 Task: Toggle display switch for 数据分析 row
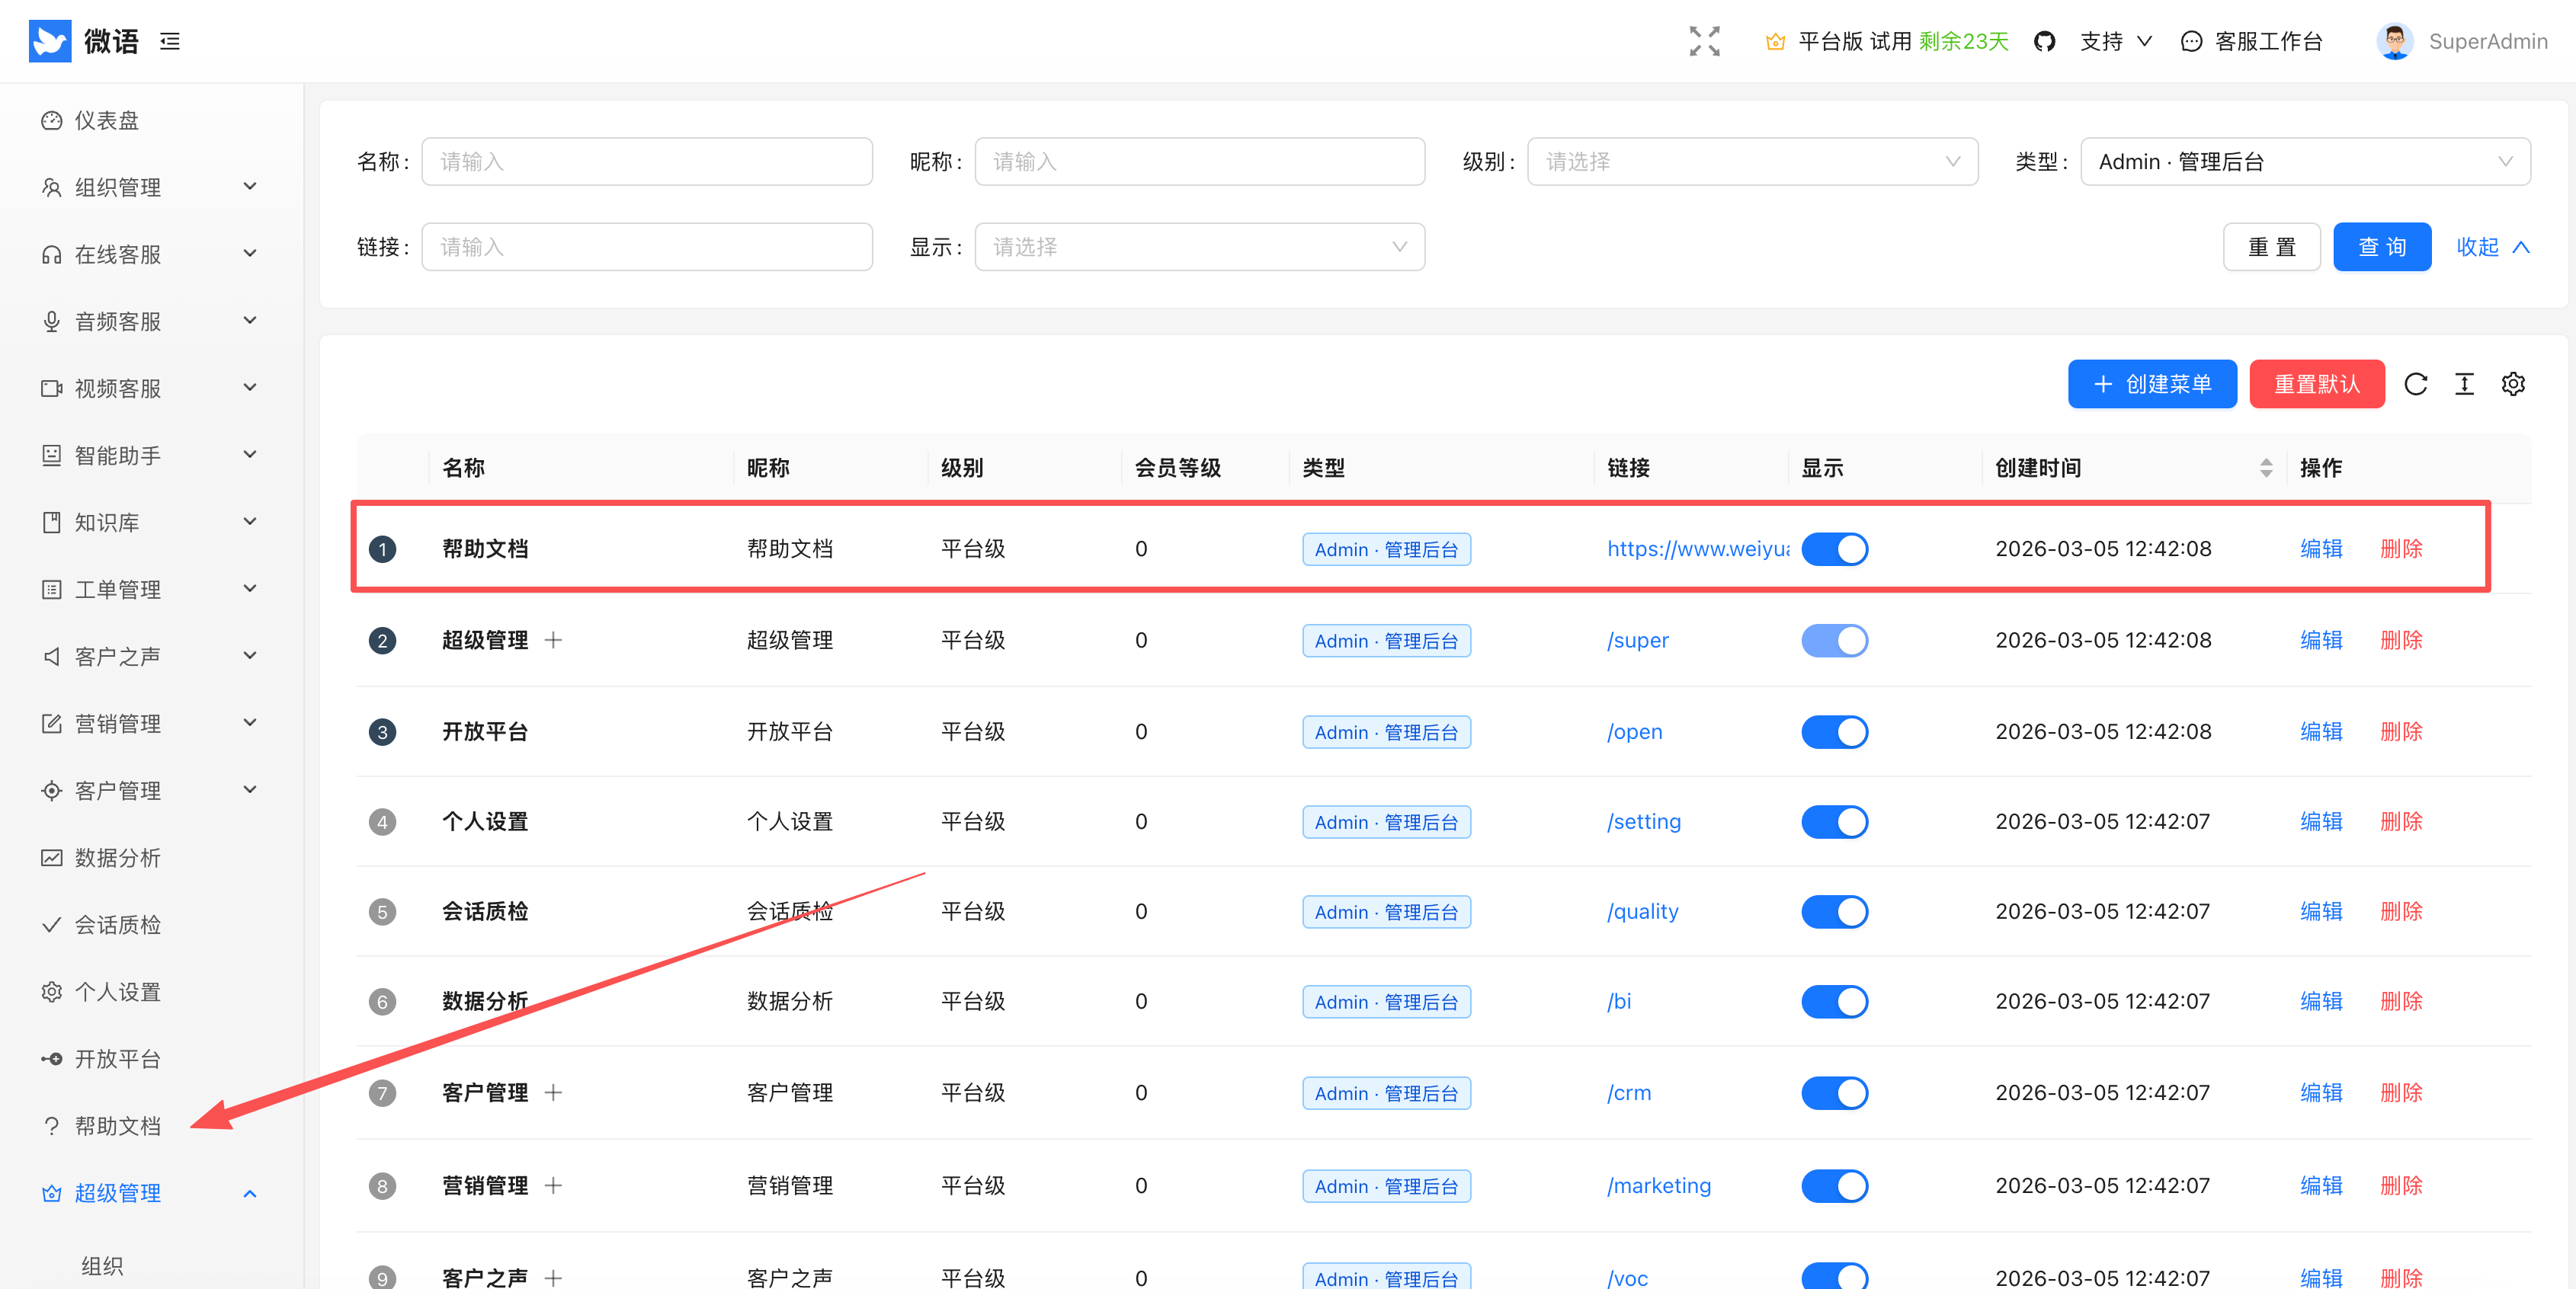1834,1001
